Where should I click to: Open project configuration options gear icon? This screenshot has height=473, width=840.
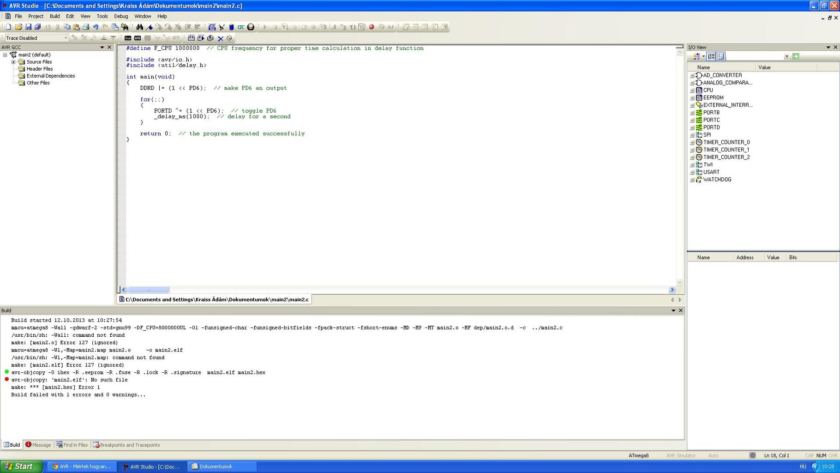click(230, 38)
